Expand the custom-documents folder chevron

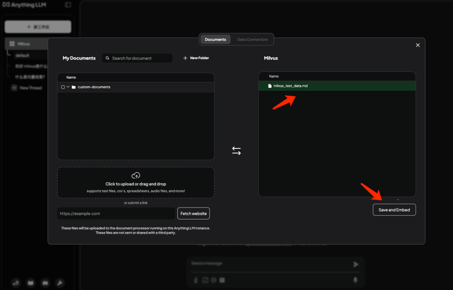coord(68,87)
